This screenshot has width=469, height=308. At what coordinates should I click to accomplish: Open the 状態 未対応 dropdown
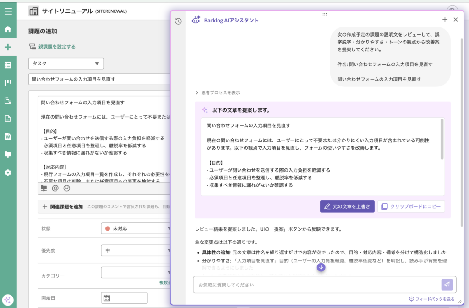coord(136,228)
